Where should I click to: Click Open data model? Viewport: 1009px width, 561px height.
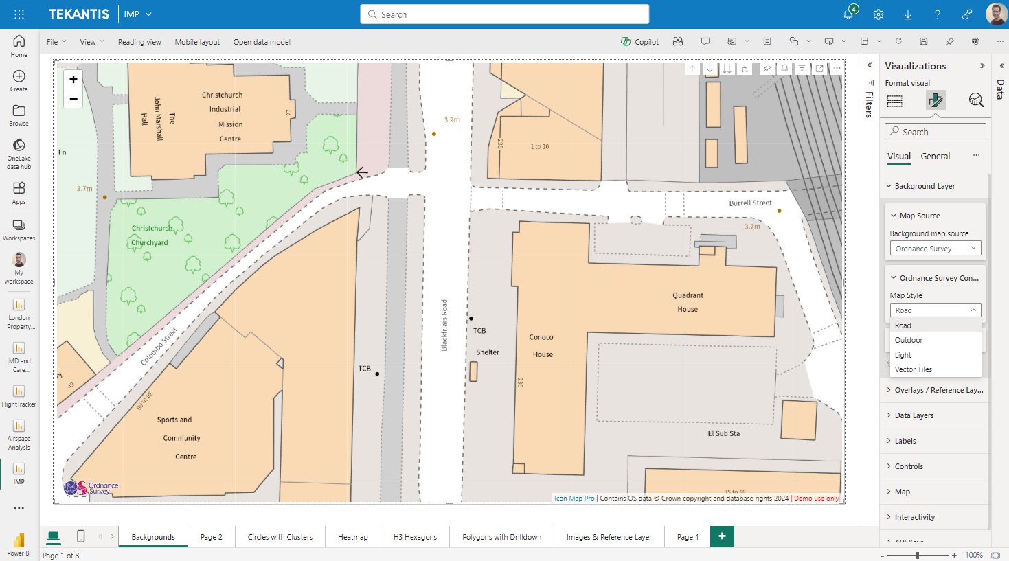pos(262,41)
